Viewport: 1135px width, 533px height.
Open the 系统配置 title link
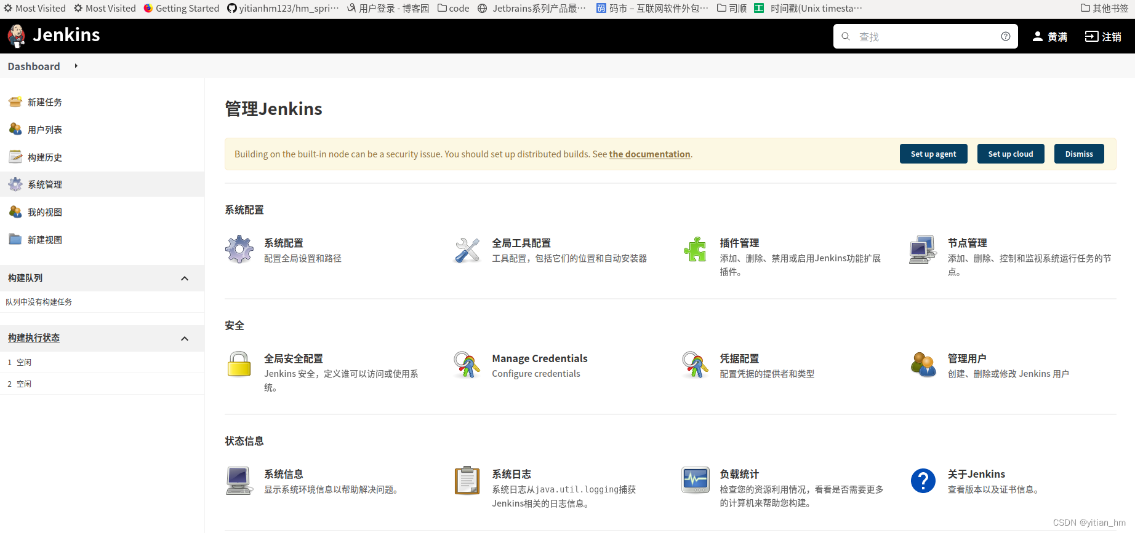[284, 243]
